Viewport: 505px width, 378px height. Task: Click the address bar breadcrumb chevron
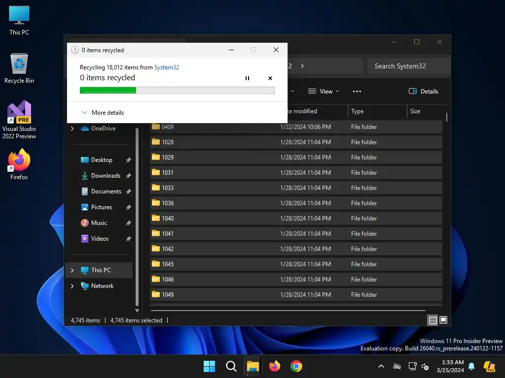302,66
